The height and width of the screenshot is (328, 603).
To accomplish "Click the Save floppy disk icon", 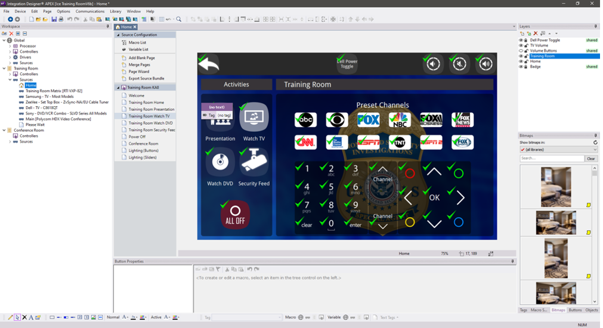I will pyautogui.click(x=54, y=19).
